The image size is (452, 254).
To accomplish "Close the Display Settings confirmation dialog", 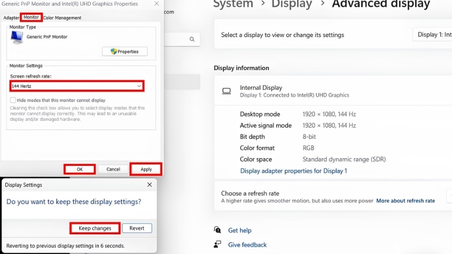I will 149,185.
